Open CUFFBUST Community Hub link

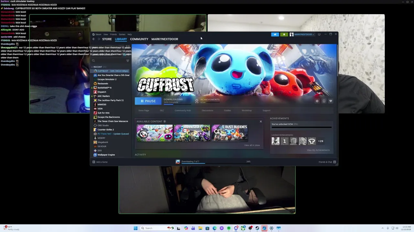183,111
